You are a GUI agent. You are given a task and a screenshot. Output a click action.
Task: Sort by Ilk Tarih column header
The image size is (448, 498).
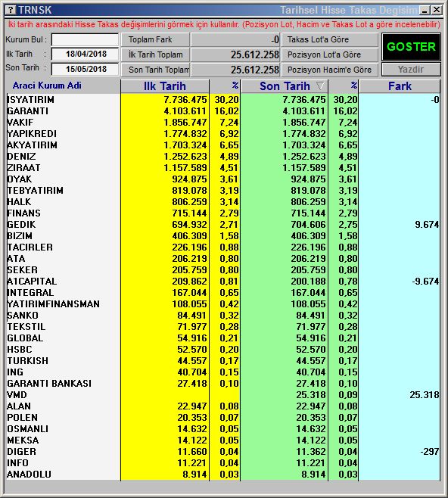(x=165, y=86)
